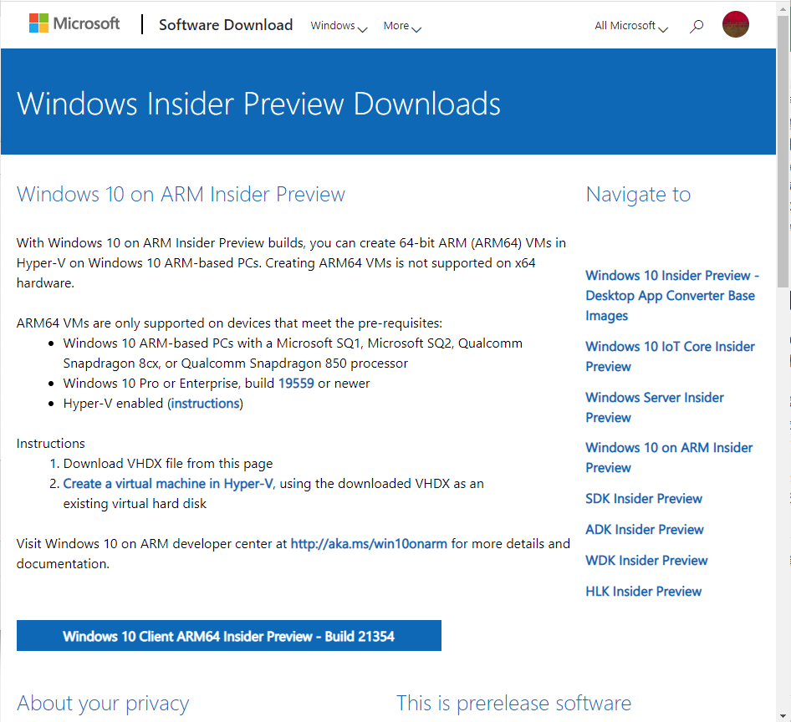Click the Microsoft logo
The width and height of the screenshot is (791, 722).
74,23
